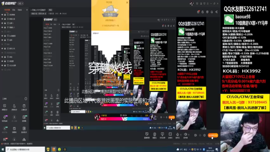Open the 房管助手 tool
270x152 pixels.
[x=14, y=107]
